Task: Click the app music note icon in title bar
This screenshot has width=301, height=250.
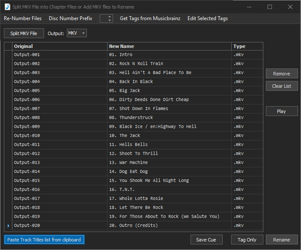Action: click(7, 7)
